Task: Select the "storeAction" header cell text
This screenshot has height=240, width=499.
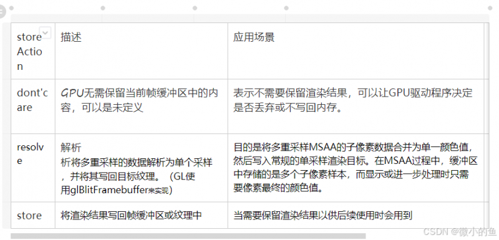Action: [x=29, y=52]
